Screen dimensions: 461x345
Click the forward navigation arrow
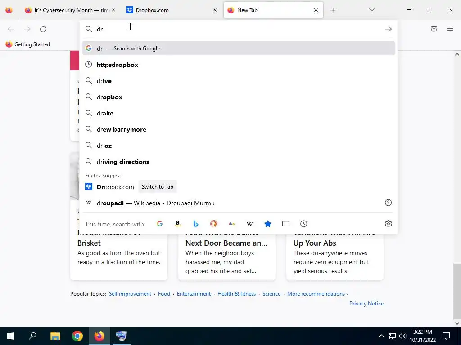[x=27, y=29]
